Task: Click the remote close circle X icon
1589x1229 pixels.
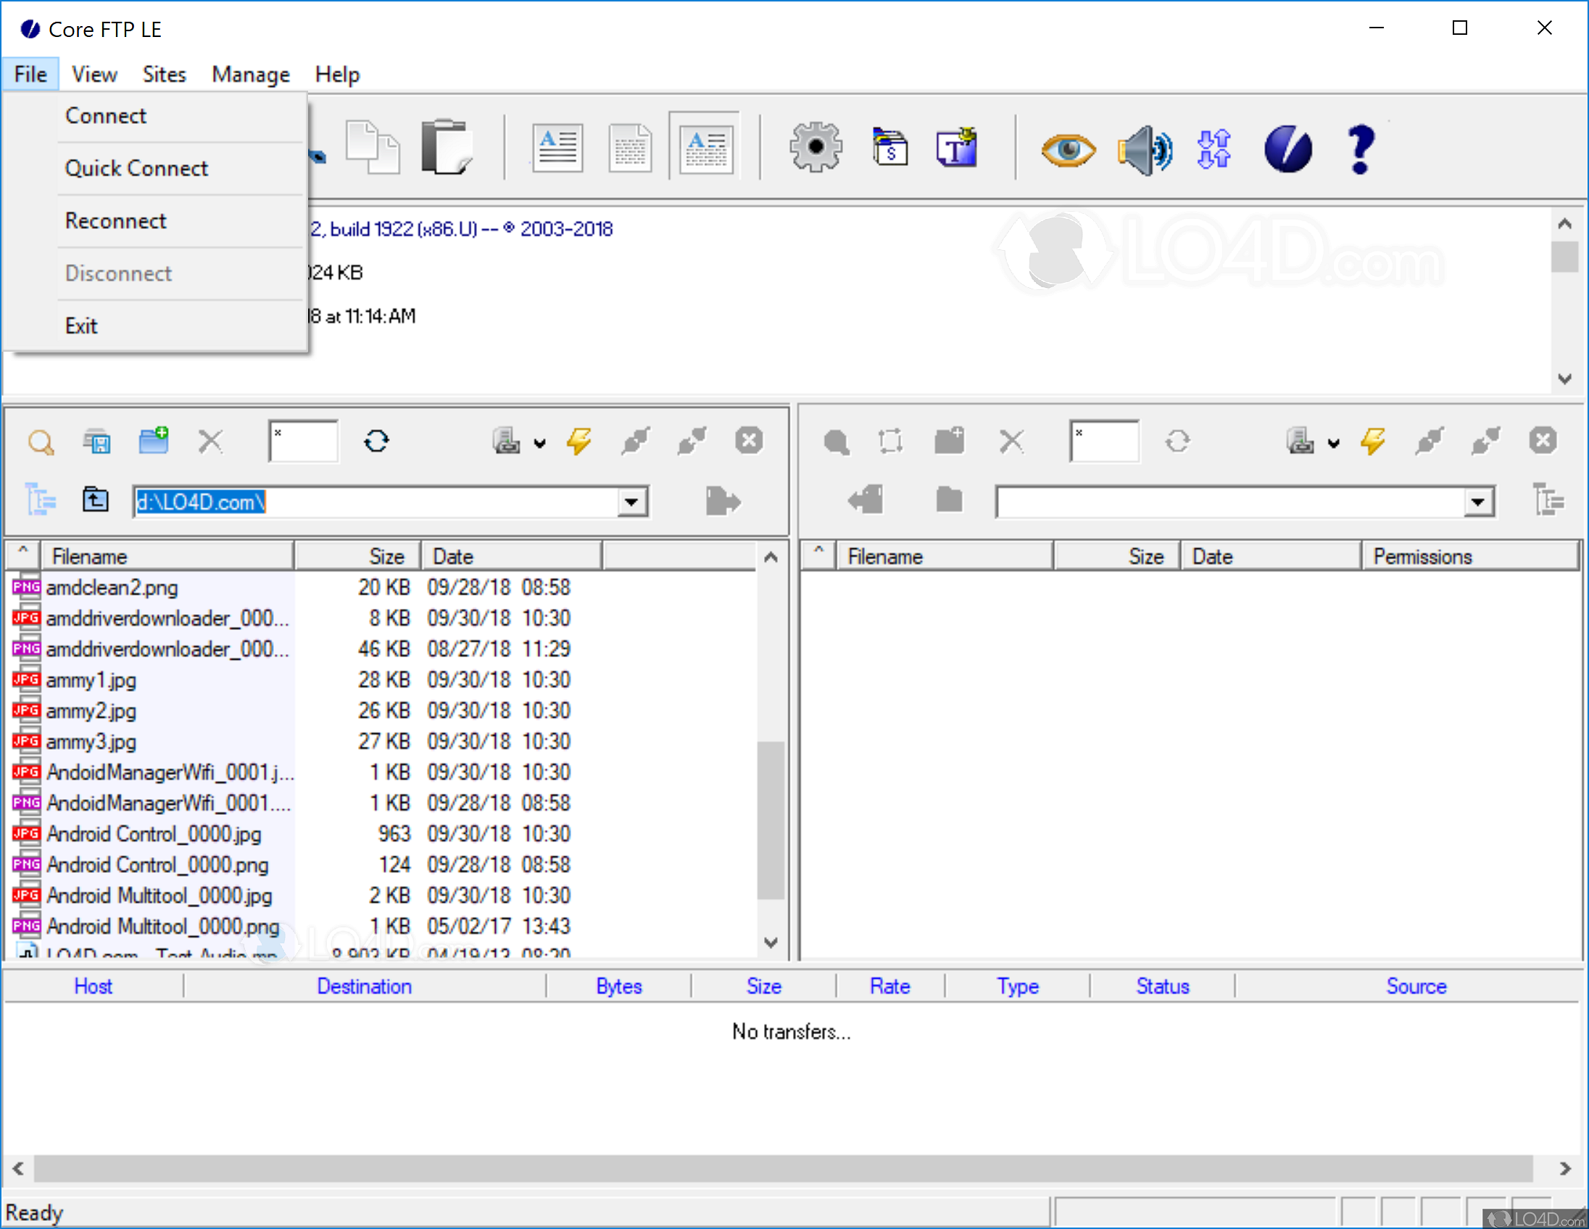Action: [x=1543, y=440]
